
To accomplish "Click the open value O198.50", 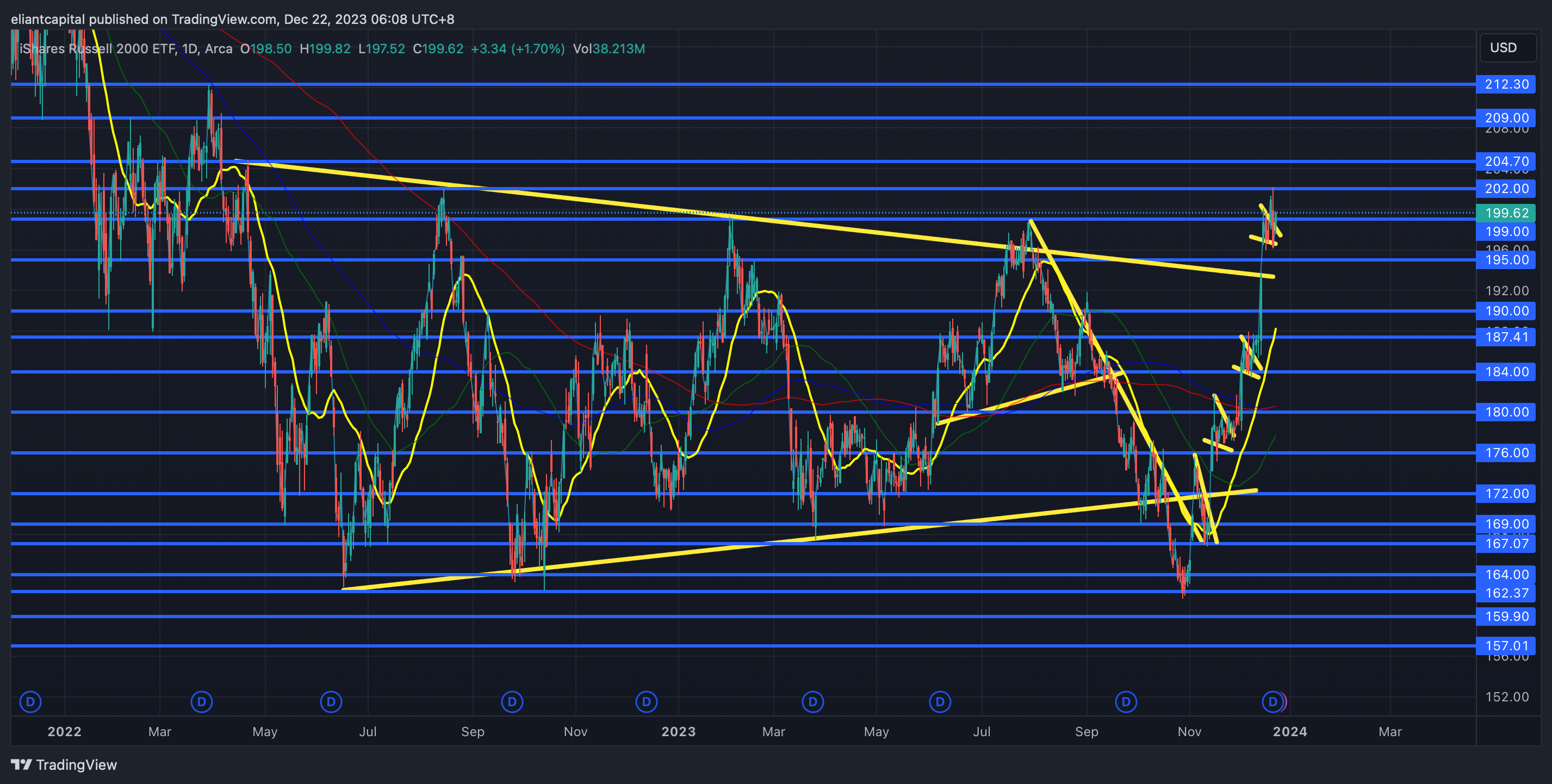I will point(266,49).
